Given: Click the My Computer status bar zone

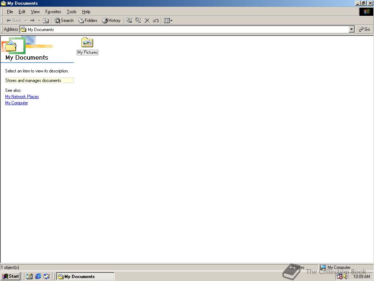Looking at the screenshot, I should pos(346,267).
